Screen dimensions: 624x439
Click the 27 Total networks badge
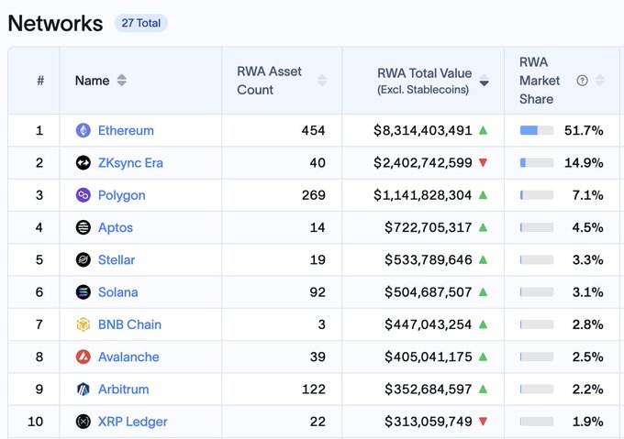coord(141,23)
